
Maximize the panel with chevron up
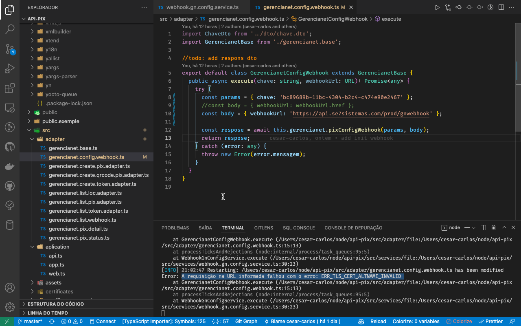coord(504,228)
